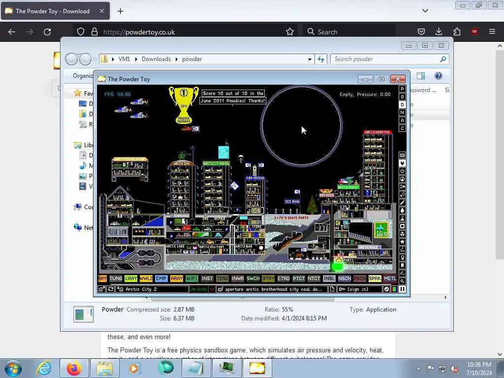Viewport: 504px width, 378px height.
Task: Open the Decoration tools brush icon
Action: (x=402, y=273)
